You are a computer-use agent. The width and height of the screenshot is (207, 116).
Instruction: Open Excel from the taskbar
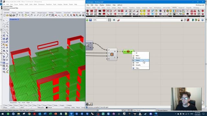50,114
